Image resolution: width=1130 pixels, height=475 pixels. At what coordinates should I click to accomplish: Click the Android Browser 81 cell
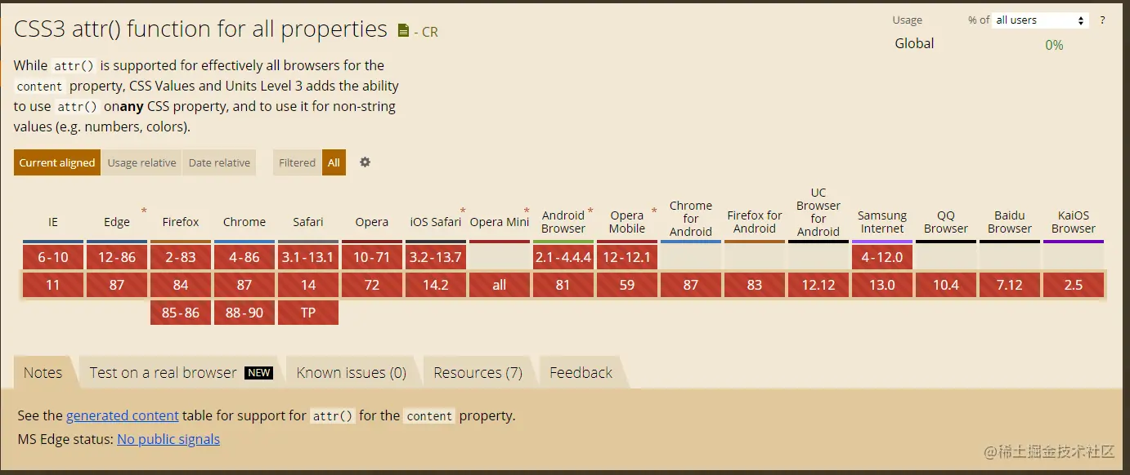pyautogui.click(x=563, y=285)
